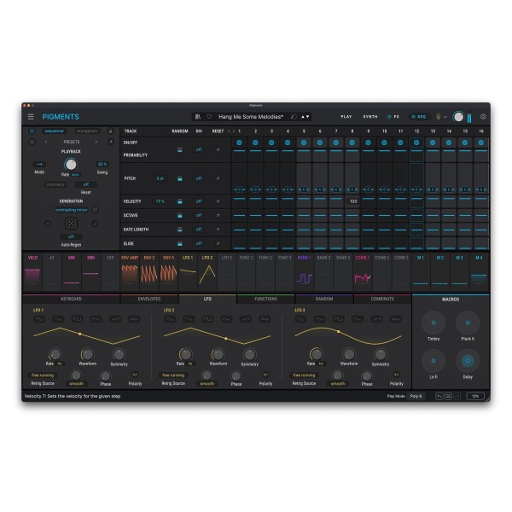512x512 pixels.
Task: Open the edit history list icon
Action: pyautogui.click(x=448, y=396)
